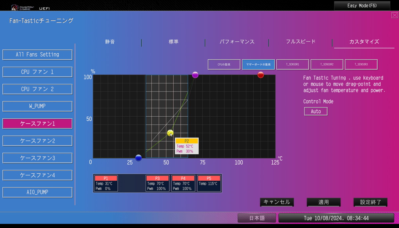This screenshot has width=399, height=228.
Task: Click the date and time display
Action: (336, 218)
